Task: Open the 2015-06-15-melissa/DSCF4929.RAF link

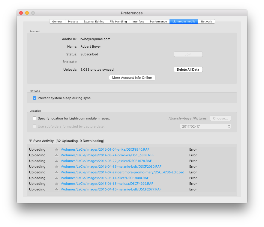Action: pyautogui.click(x=107, y=184)
